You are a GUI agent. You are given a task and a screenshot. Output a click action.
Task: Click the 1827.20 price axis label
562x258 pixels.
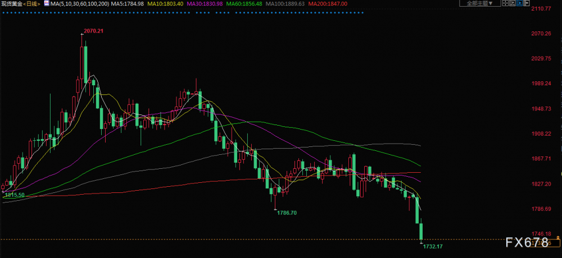542,183
